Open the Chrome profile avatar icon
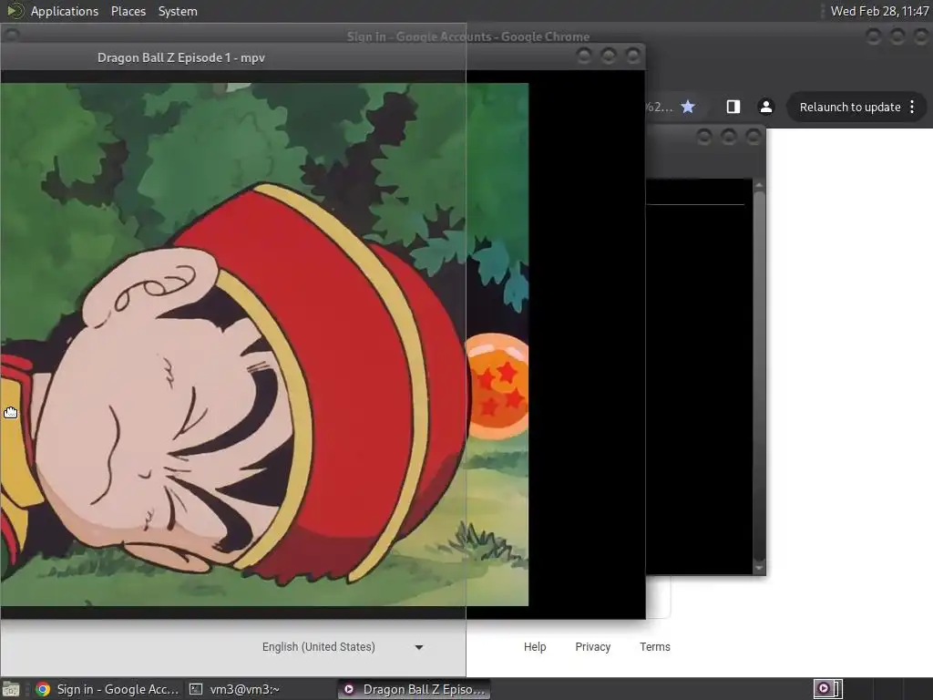 (765, 107)
